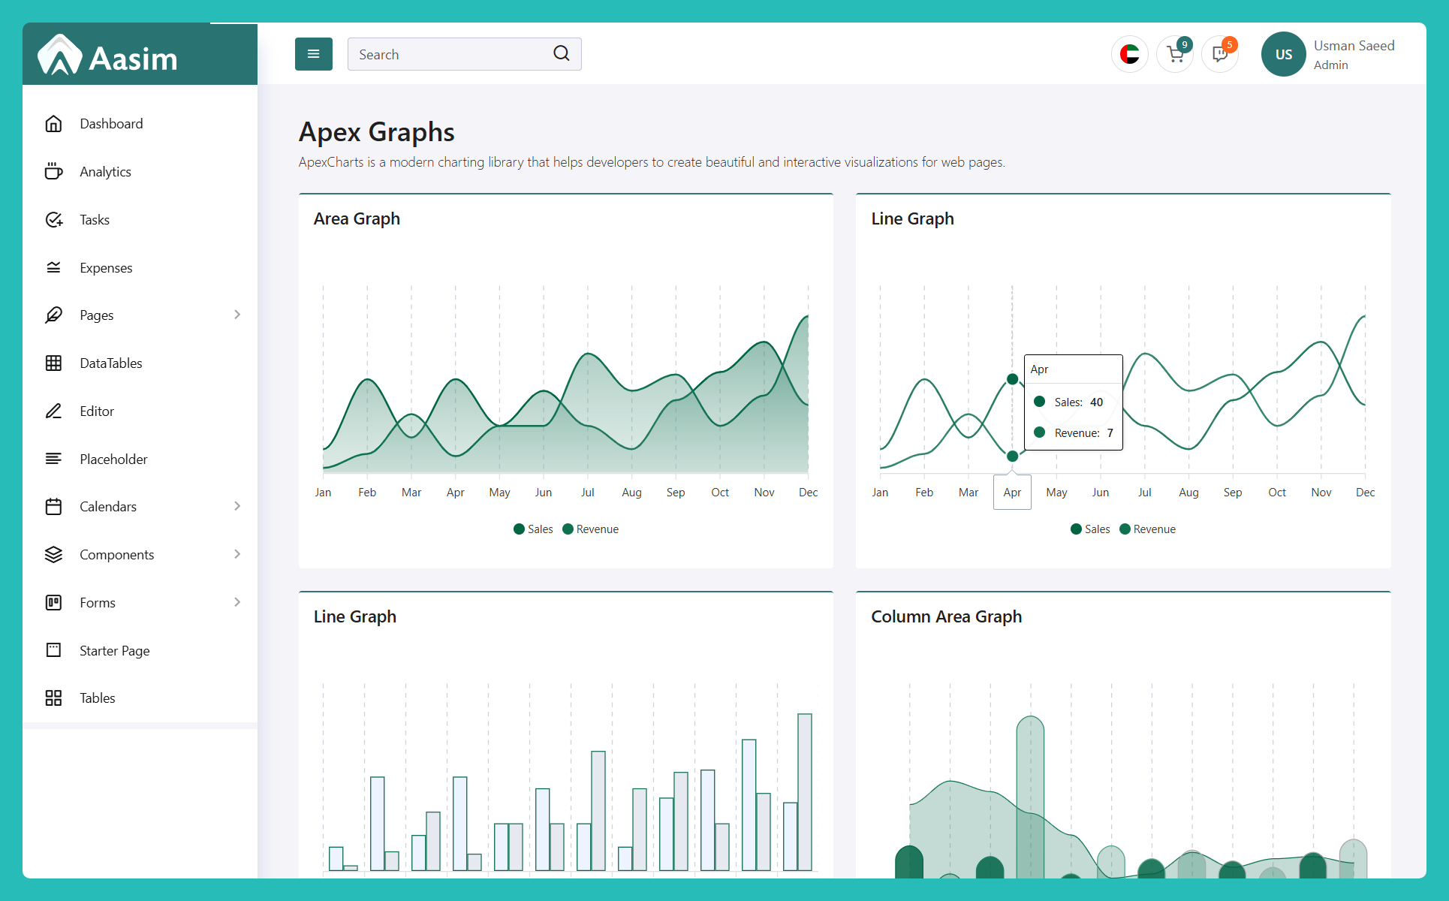1449x901 pixels.
Task: Open the messages notification icon
Action: tap(1220, 54)
